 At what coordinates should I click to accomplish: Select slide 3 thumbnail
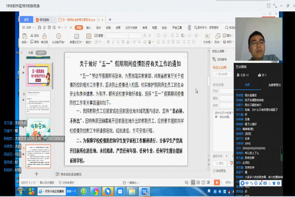[38, 102]
